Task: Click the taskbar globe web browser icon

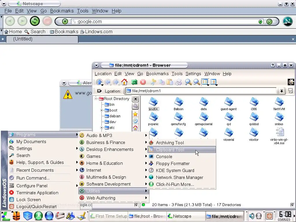Action: [49, 216]
